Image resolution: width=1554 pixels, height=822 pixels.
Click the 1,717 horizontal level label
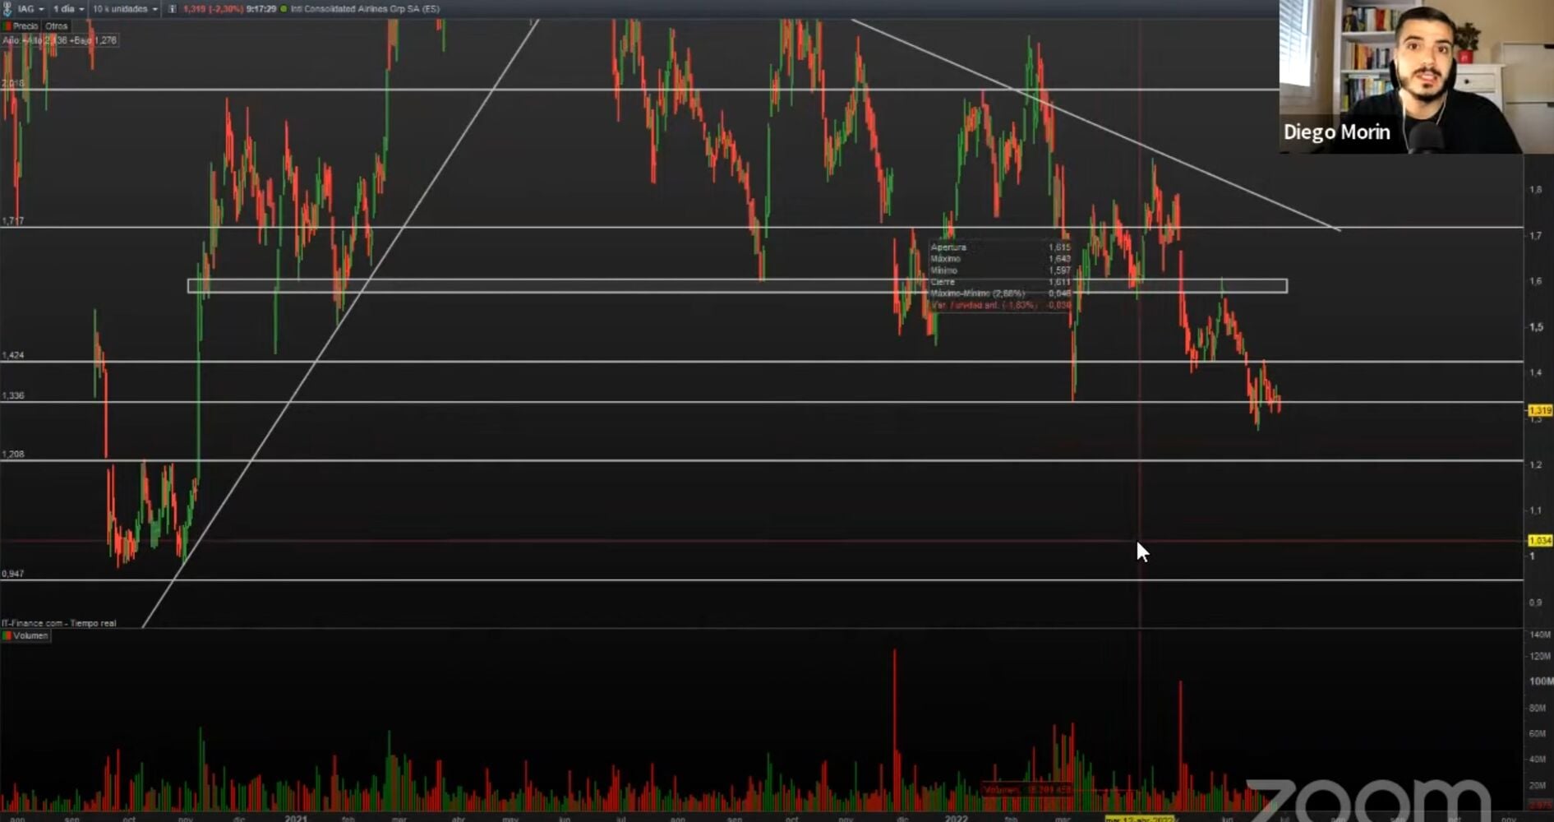[x=13, y=221]
